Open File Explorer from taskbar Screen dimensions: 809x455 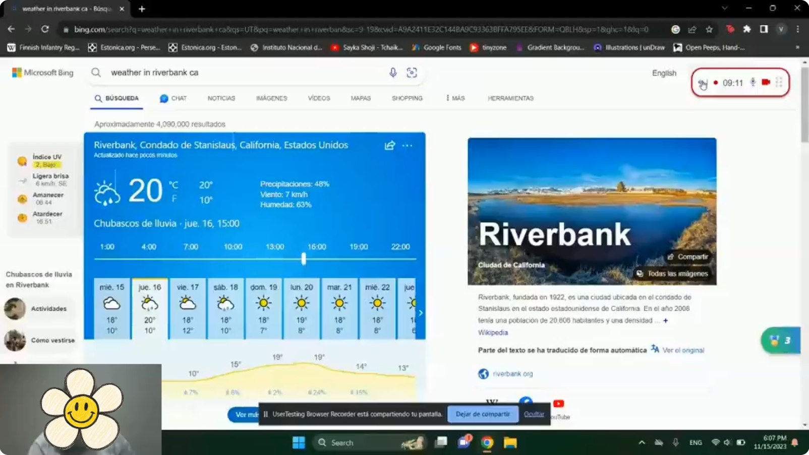click(510, 442)
